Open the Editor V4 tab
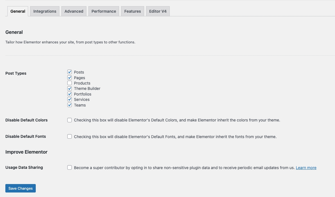This screenshot has width=335, height=197. (x=158, y=11)
